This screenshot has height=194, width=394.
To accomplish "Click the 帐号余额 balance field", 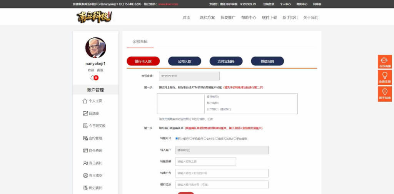I will pos(189,76).
